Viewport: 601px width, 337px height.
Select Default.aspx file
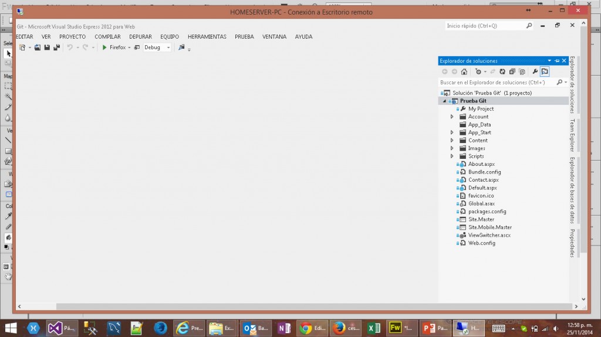(482, 188)
